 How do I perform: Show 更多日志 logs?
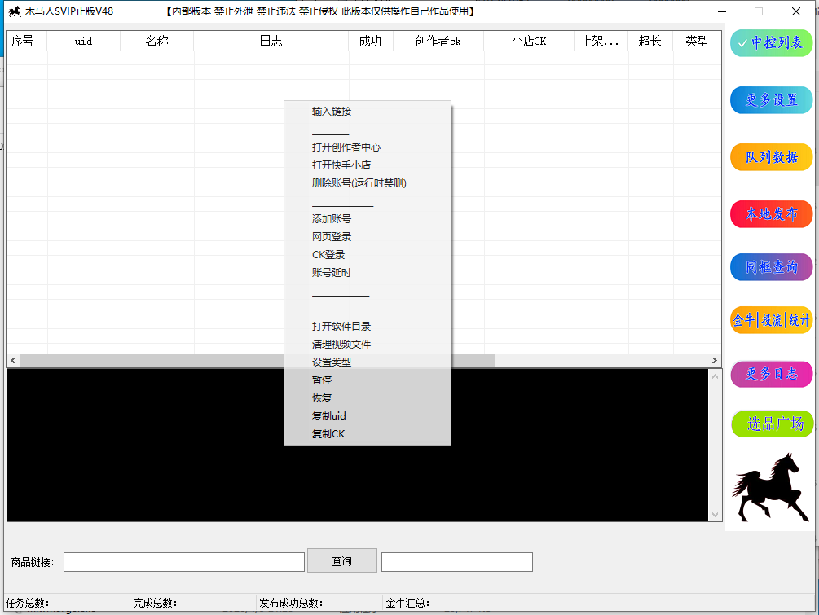click(x=771, y=373)
